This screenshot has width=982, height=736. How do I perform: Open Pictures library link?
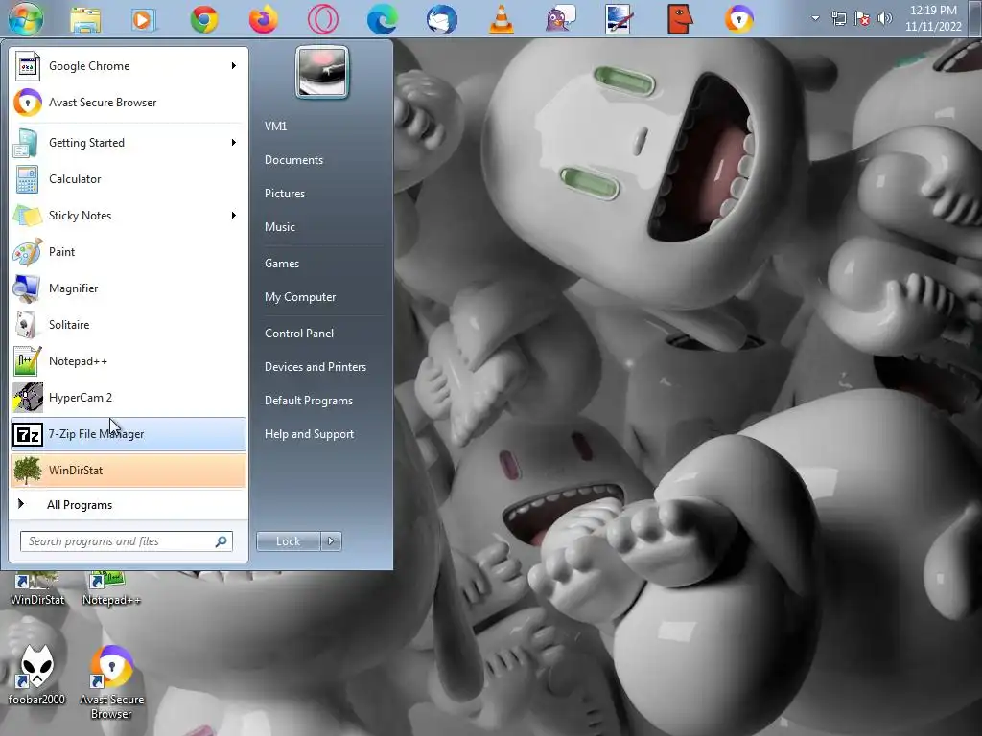coord(284,194)
